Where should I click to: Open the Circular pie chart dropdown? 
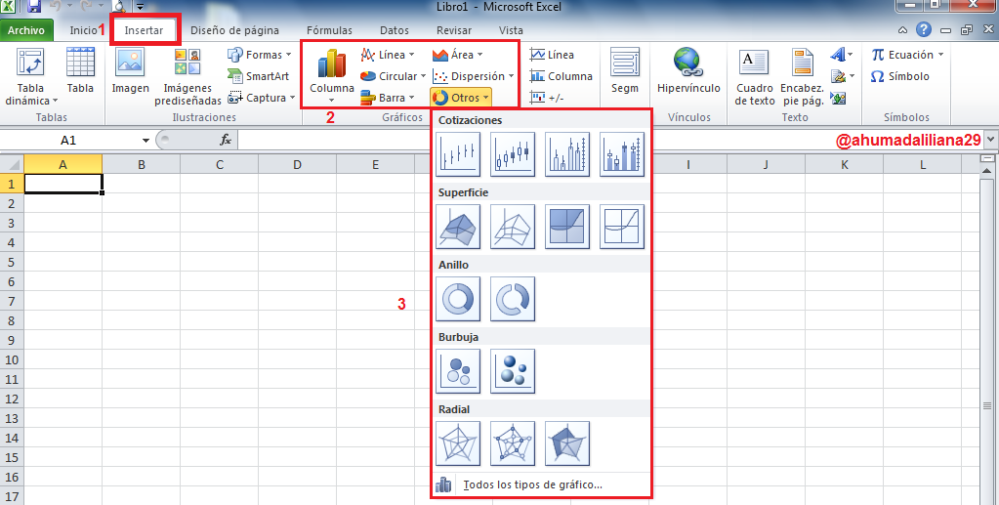394,76
